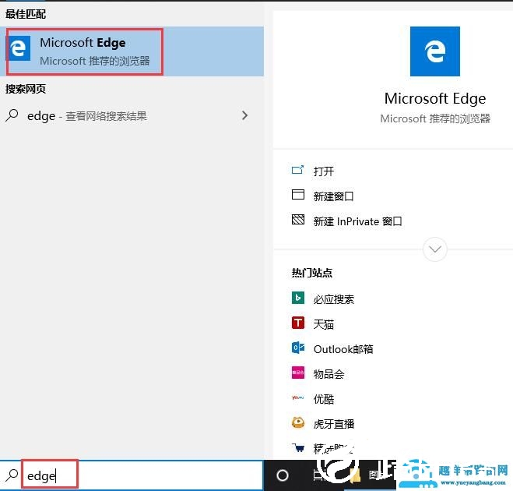Image resolution: width=513 pixels, height=491 pixels.
Task: Select the edge web search suggestion
Action: click(x=132, y=115)
